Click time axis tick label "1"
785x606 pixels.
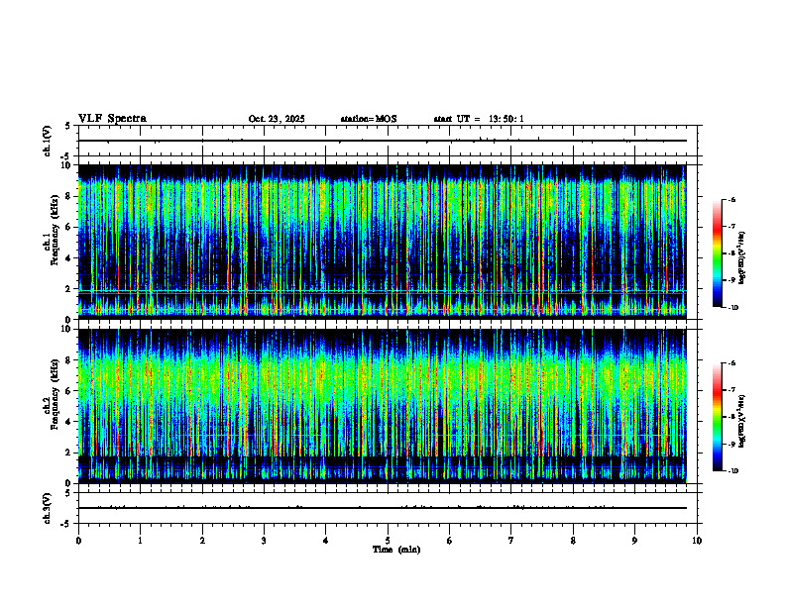coord(140,541)
